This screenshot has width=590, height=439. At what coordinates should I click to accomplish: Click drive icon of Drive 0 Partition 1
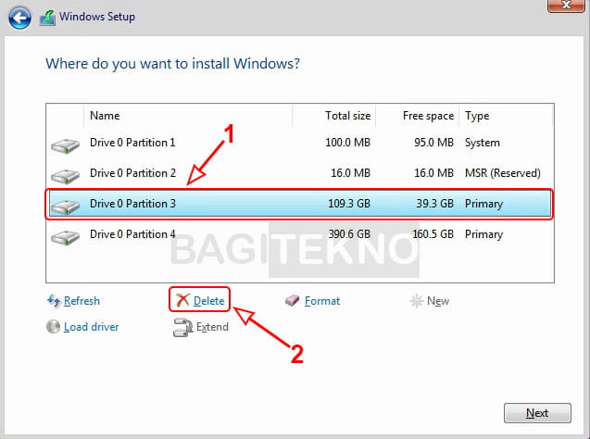click(x=65, y=145)
